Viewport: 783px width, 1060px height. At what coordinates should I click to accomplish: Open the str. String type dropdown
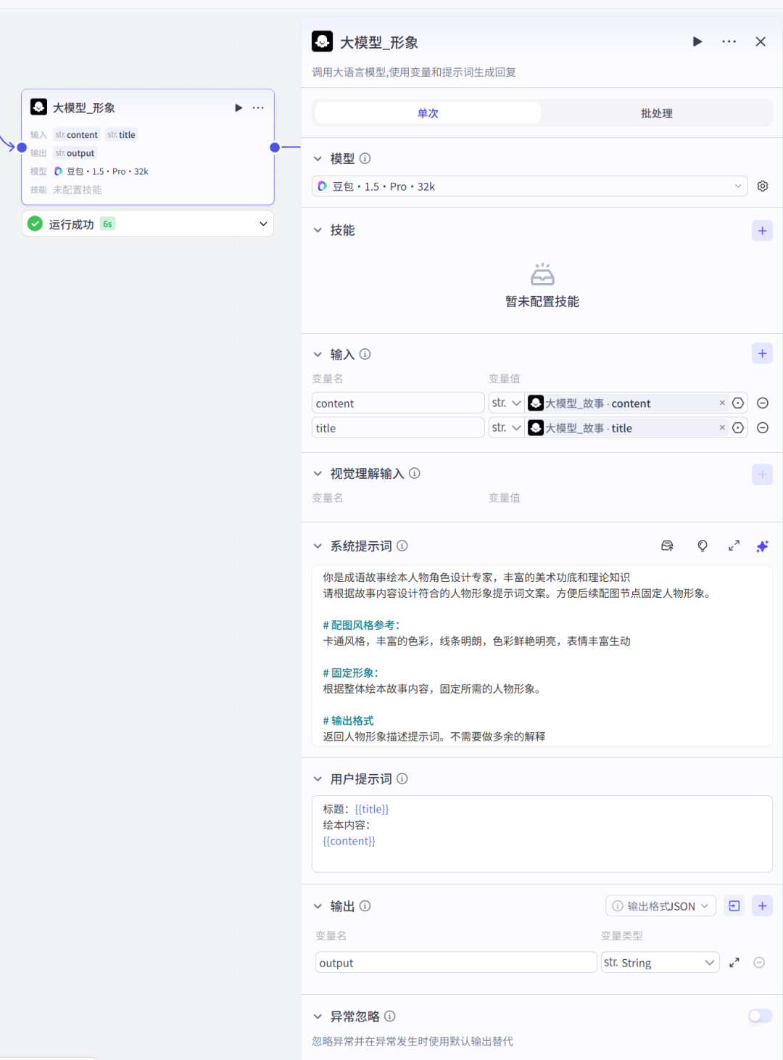(660, 963)
